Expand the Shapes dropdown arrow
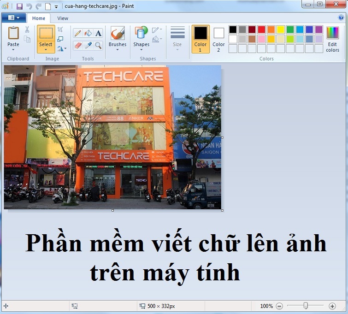The width and height of the screenshot is (348, 314). (x=141, y=50)
